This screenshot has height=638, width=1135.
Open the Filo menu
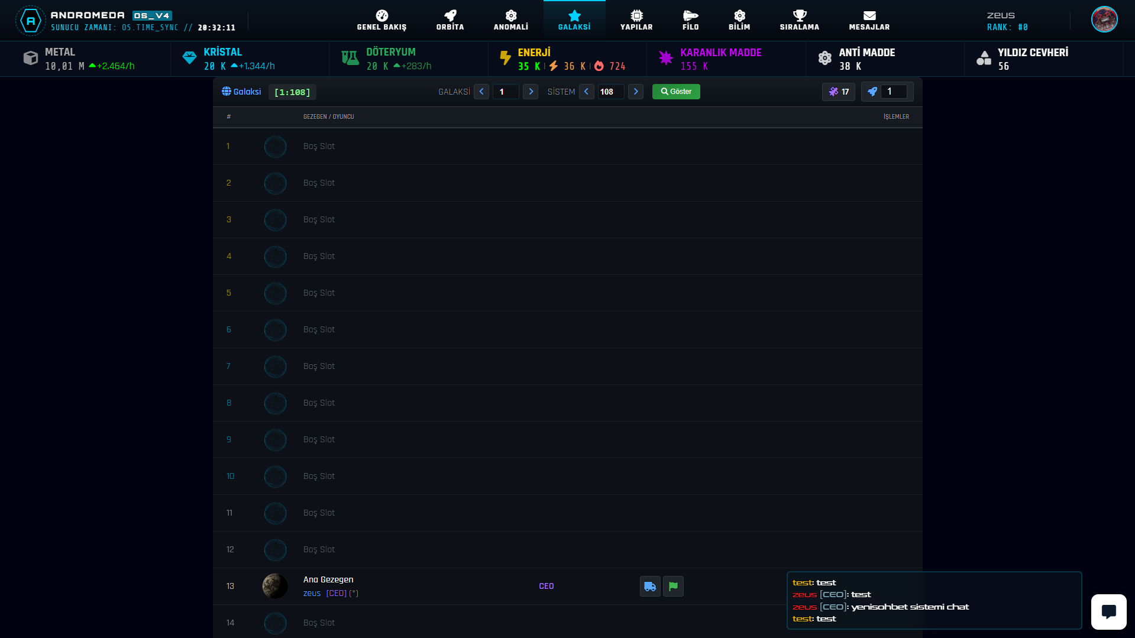(690, 20)
